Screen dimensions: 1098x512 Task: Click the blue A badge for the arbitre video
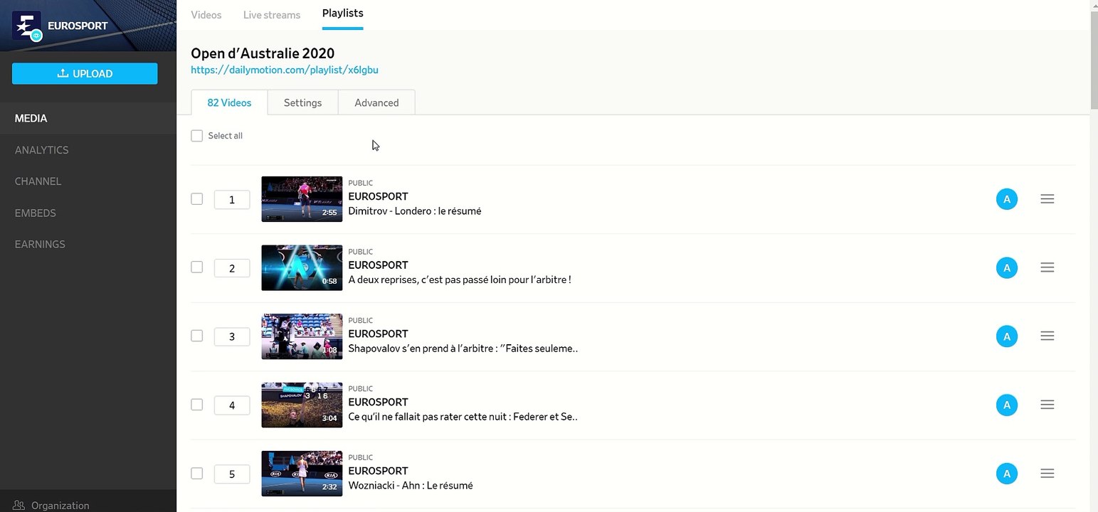click(x=1006, y=268)
